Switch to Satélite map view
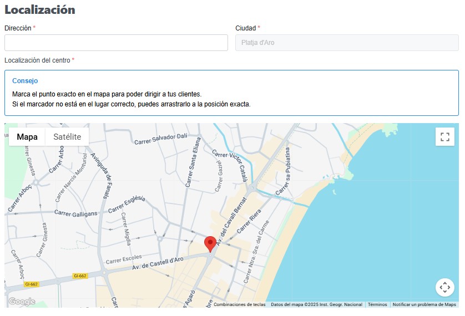 [67, 137]
